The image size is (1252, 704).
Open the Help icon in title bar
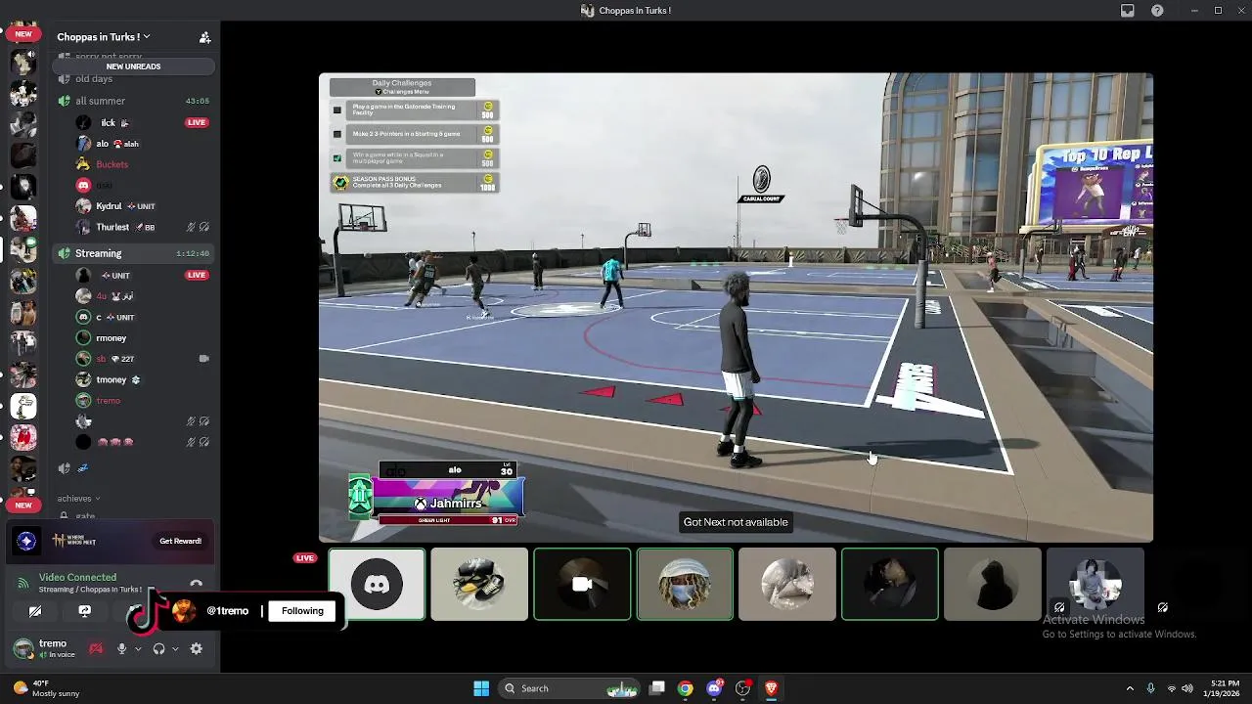pos(1158,11)
